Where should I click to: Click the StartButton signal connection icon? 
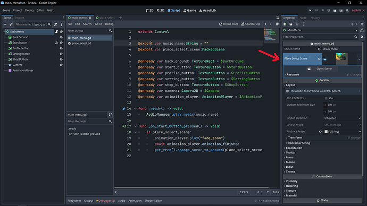(56, 43)
